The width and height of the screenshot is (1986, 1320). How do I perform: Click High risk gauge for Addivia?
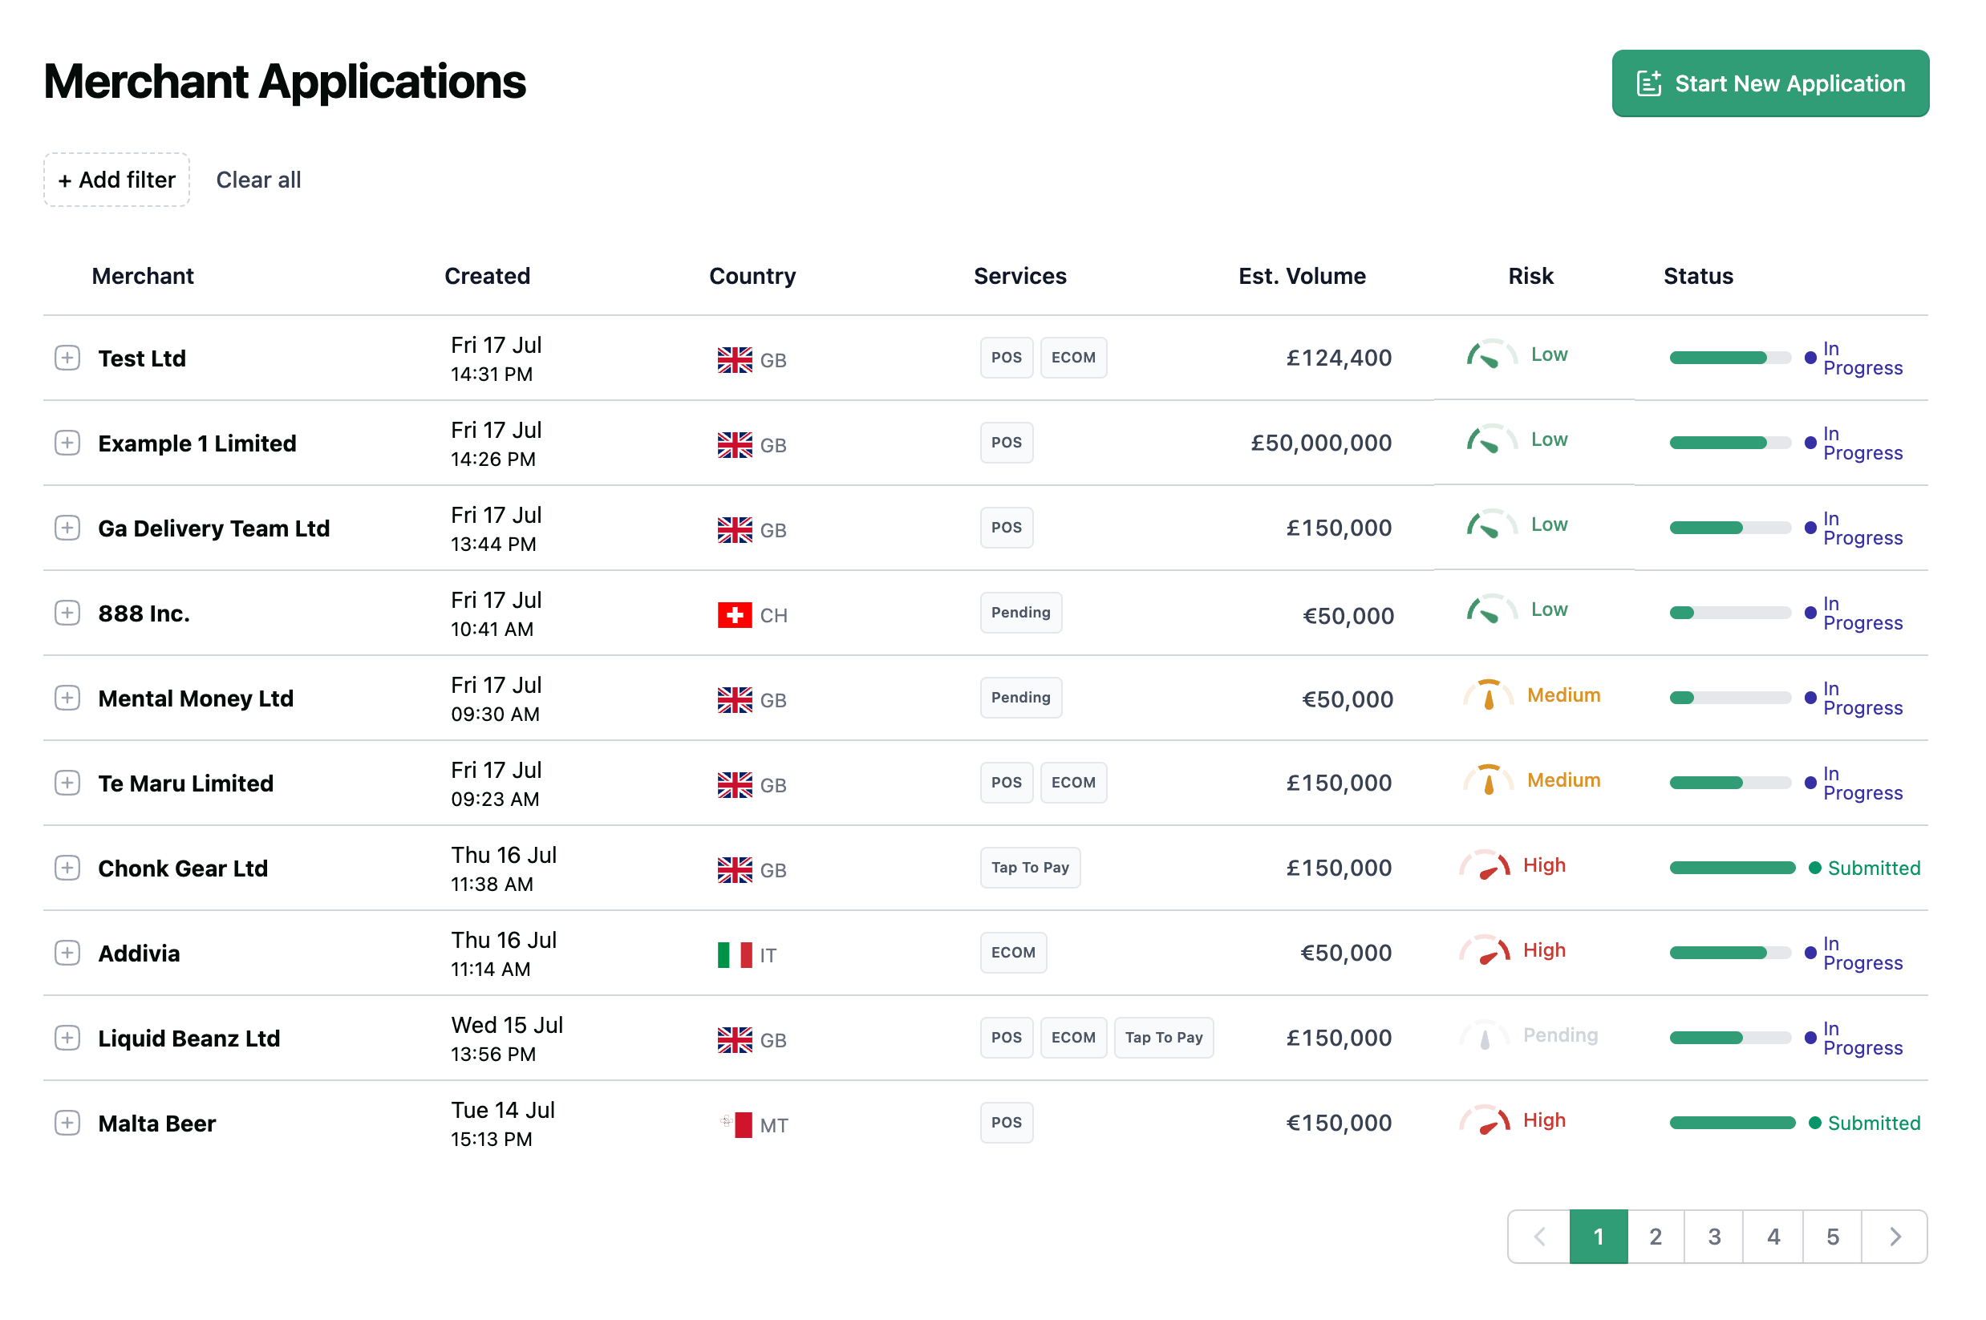[x=1484, y=950]
